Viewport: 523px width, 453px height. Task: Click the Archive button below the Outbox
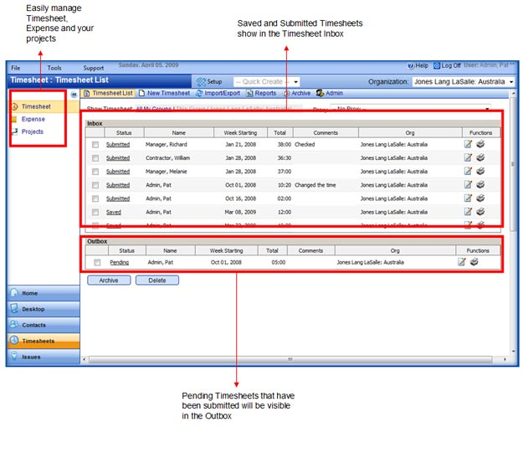109,280
